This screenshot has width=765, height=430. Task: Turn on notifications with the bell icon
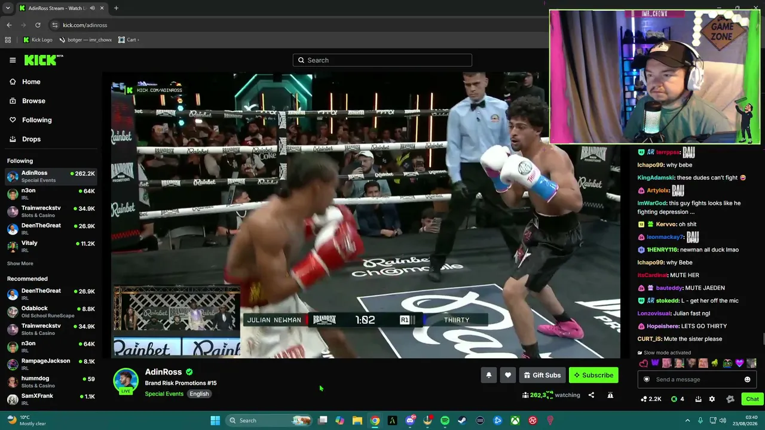pos(488,375)
